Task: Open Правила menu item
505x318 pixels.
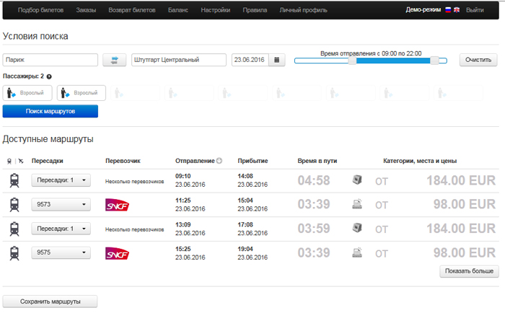Action: [255, 10]
